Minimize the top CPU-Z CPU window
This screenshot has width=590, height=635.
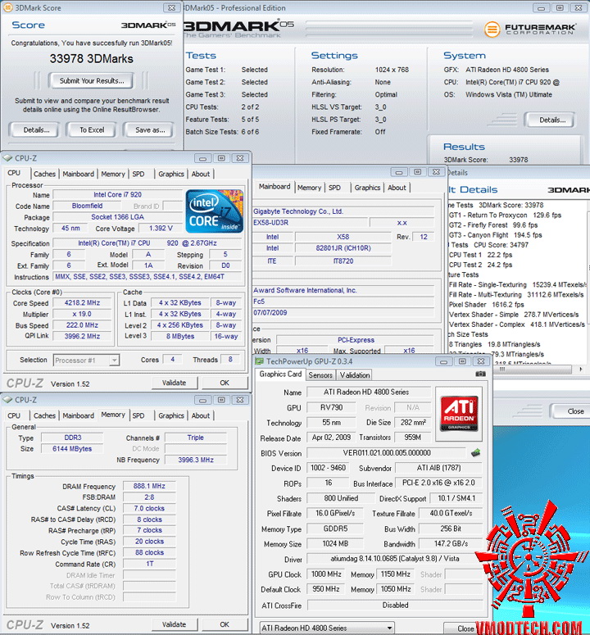pyautogui.click(x=202, y=158)
